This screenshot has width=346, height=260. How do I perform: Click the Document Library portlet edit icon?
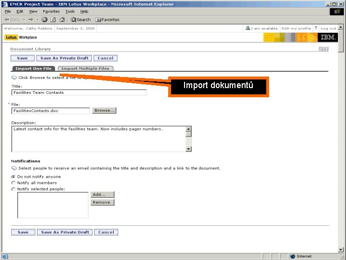[321, 49]
